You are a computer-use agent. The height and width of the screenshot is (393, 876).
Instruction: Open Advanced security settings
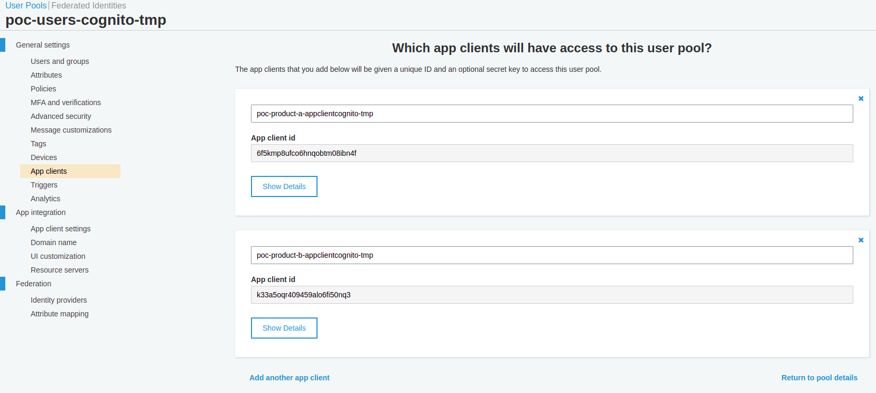[x=61, y=116]
